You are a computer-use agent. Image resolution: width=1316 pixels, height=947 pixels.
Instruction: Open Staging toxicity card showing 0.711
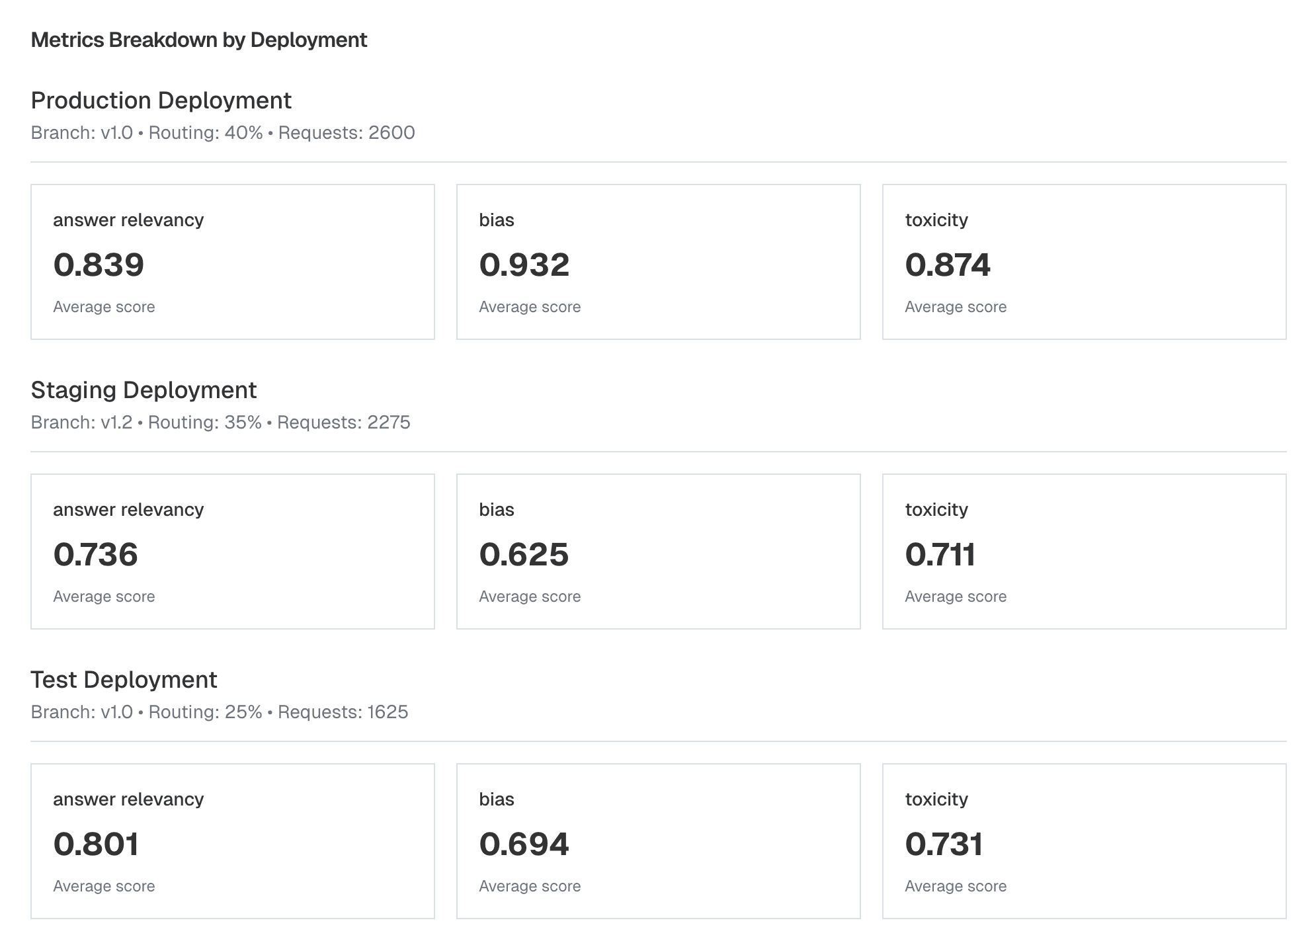pos(1084,552)
